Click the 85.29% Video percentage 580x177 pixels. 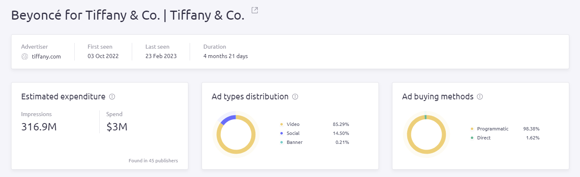pyautogui.click(x=341, y=124)
